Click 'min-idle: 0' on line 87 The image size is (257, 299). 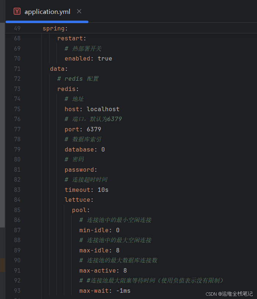pyautogui.click(x=99, y=230)
